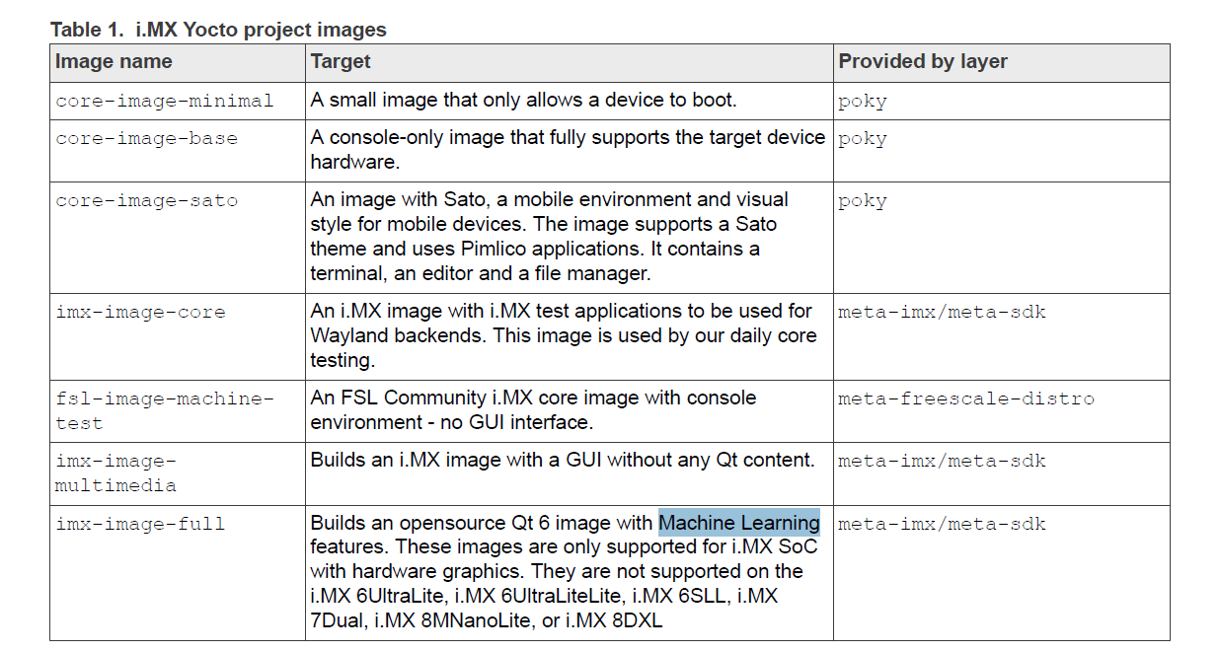Click the 'uses Pimlico applications' line

535,249
